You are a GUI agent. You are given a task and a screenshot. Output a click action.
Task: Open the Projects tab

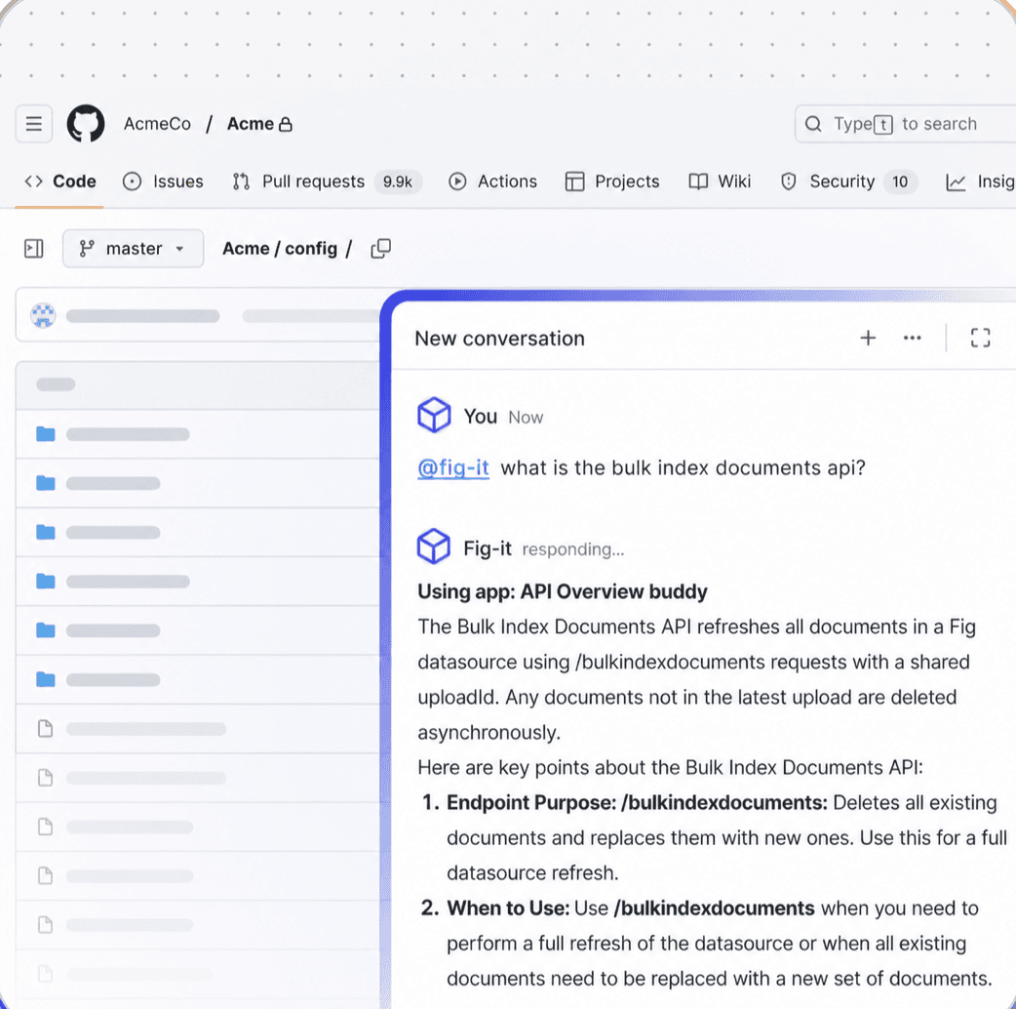click(612, 182)
